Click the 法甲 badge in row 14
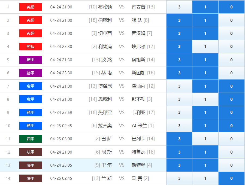The image size is (245, 186). pos(31,178)
